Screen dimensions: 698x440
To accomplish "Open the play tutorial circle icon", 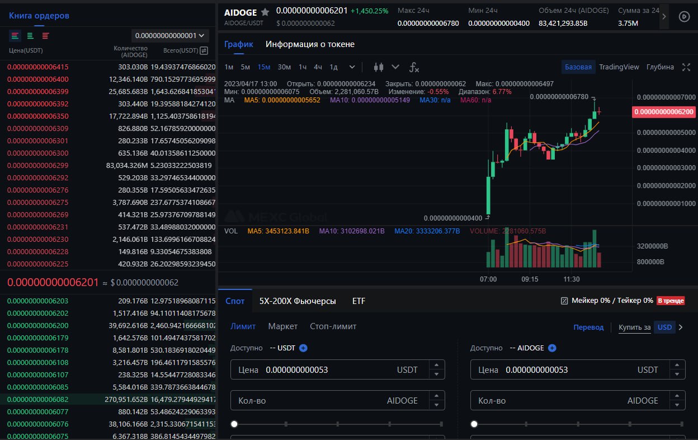I will point(684,16).
